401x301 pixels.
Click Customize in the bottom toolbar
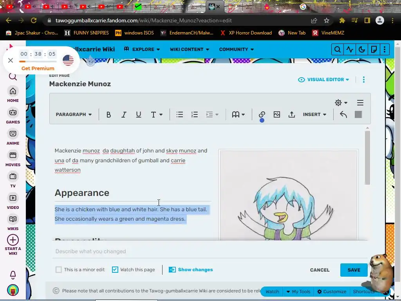click(332, 291)
